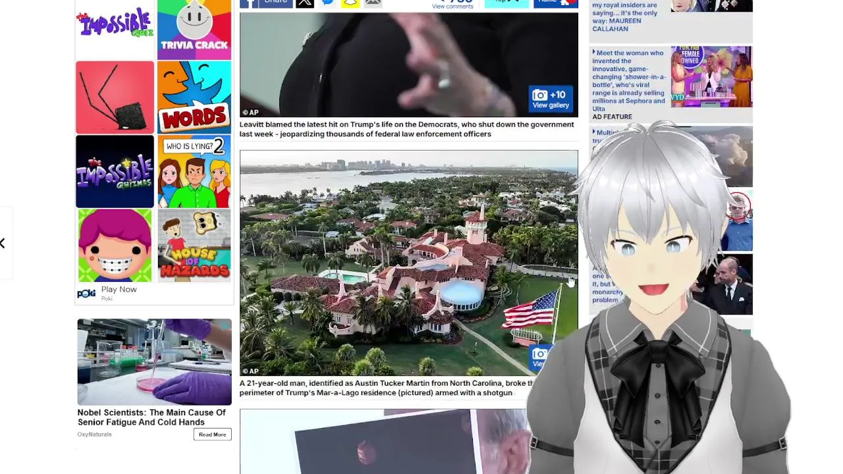Image resolution: width=843 pixels, height=474 pixels.
Task: Open House of Hazards game tile
Action: tap(194, 246)
